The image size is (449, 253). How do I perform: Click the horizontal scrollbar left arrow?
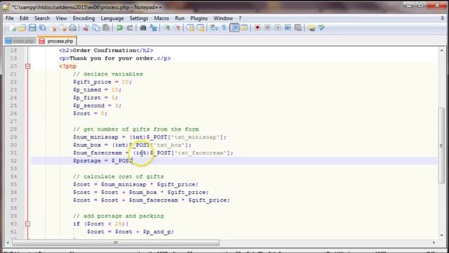point(8,242)
